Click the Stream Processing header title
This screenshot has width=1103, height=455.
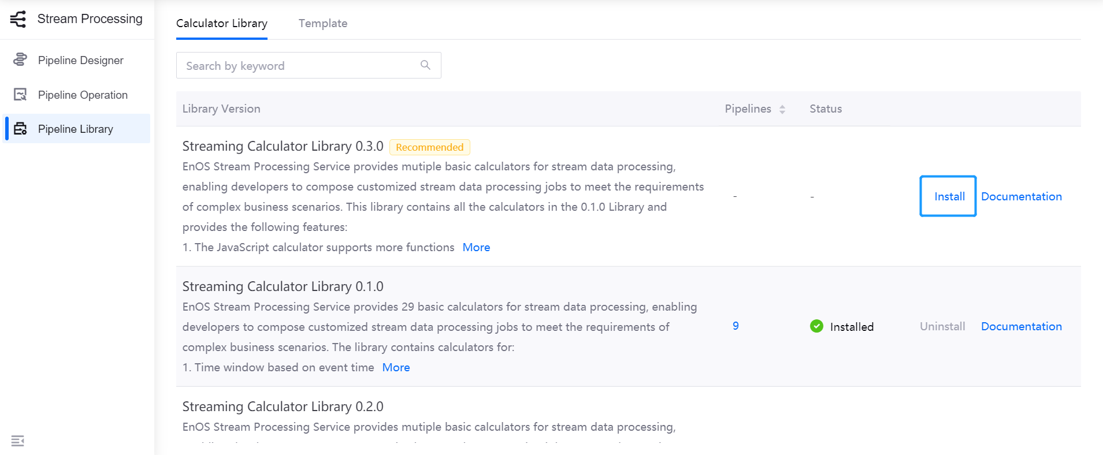pos(90,19)
